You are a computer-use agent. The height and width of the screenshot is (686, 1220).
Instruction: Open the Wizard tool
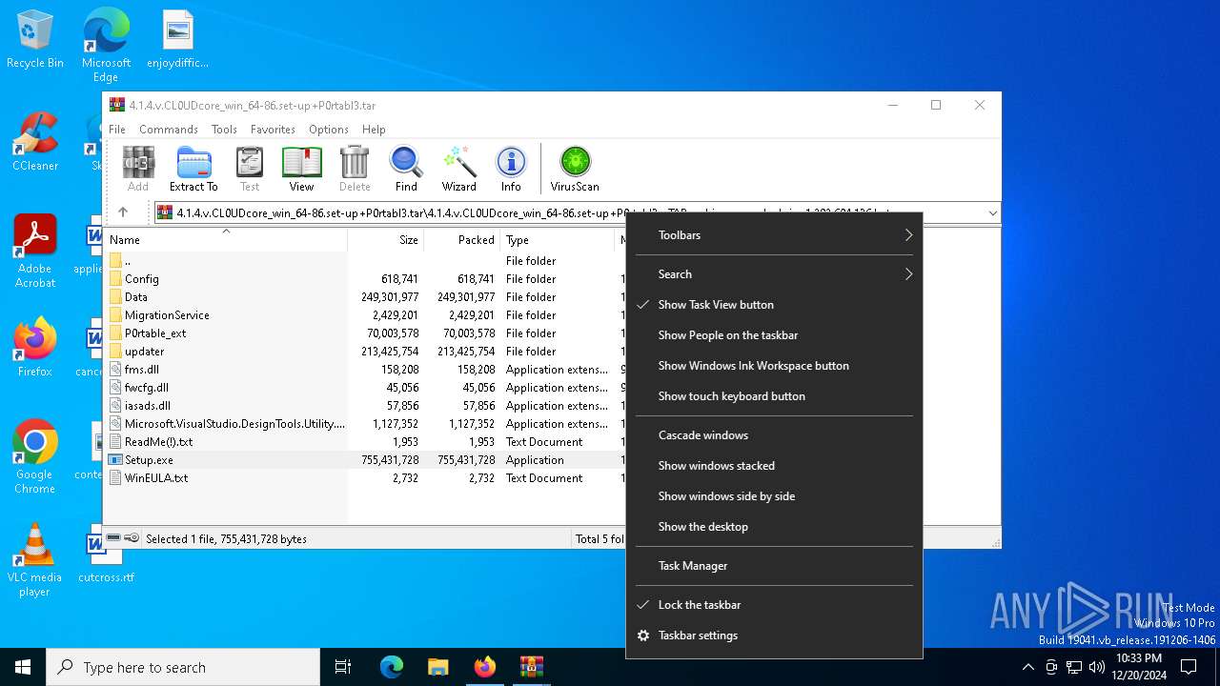[x=458, y=170]
